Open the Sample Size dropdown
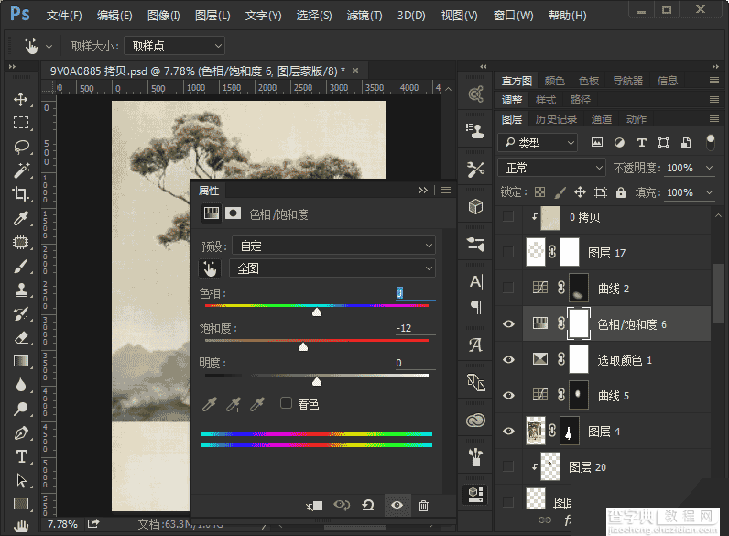Image resolution: width=729 pixels, height=536 pixels. 174,46
